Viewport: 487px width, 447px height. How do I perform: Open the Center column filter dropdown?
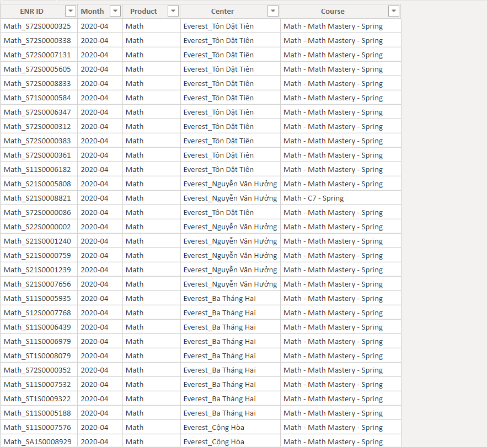272,11
